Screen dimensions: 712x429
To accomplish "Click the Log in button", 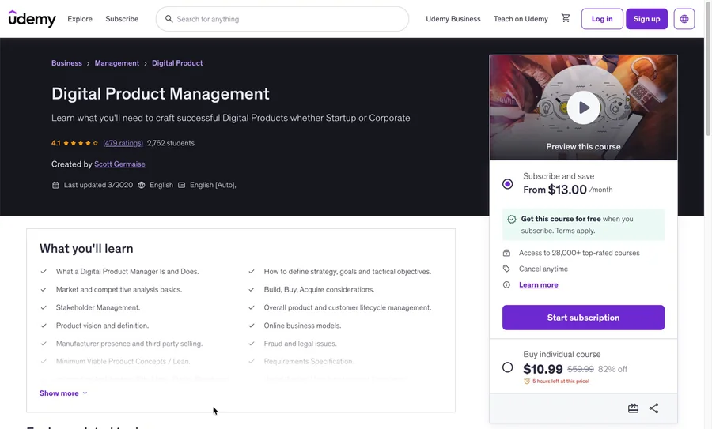I will (602, 19).
